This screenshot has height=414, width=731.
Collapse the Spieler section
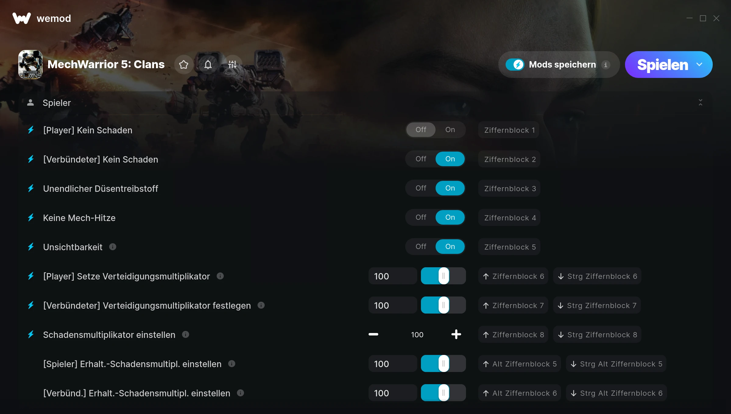tap(701, 103)
